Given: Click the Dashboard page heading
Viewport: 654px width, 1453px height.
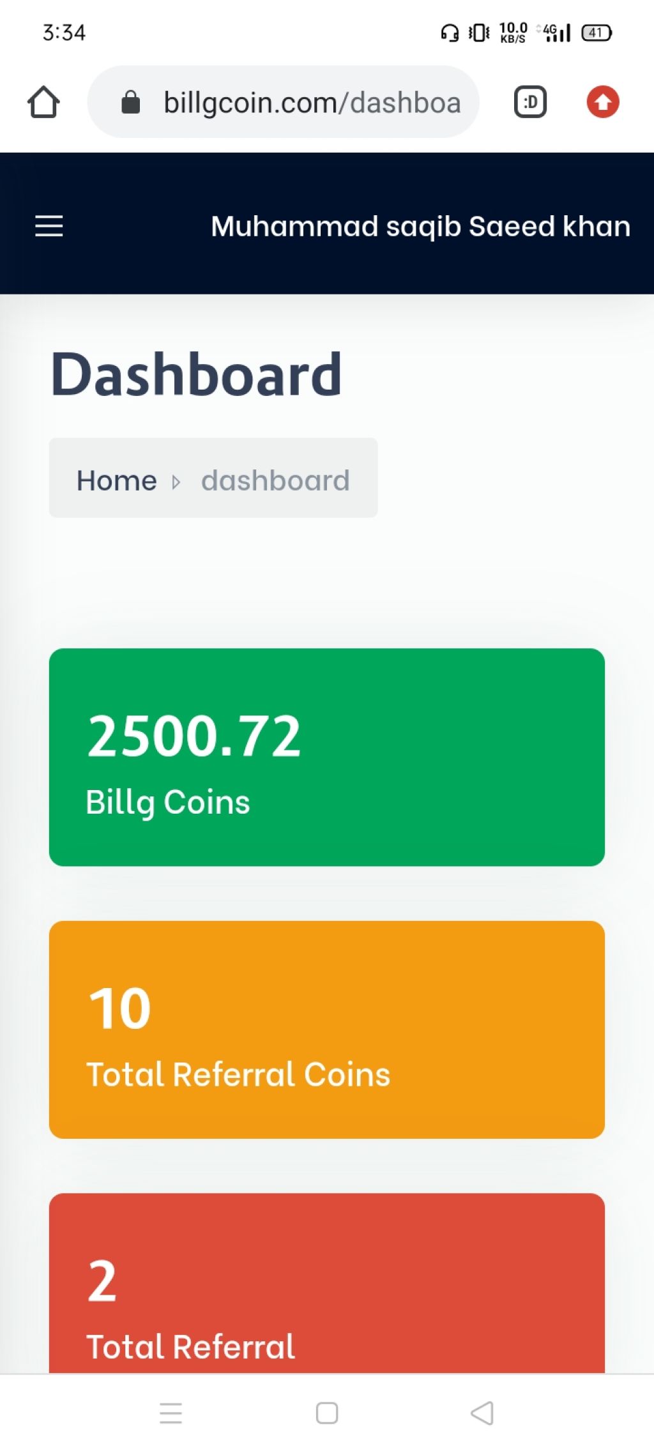Looking at the screenshot, I should point(196,374).
